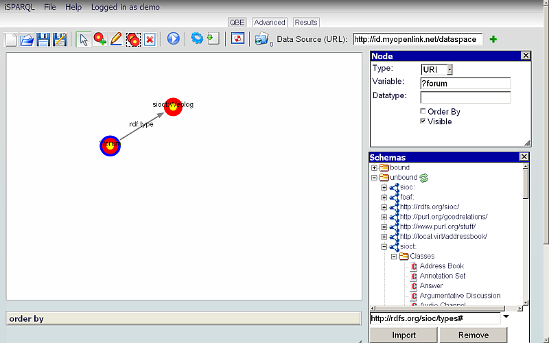The image size is (549, 343).
Task: Click the green arrow page export icon
Action: (x=213, y=38)
